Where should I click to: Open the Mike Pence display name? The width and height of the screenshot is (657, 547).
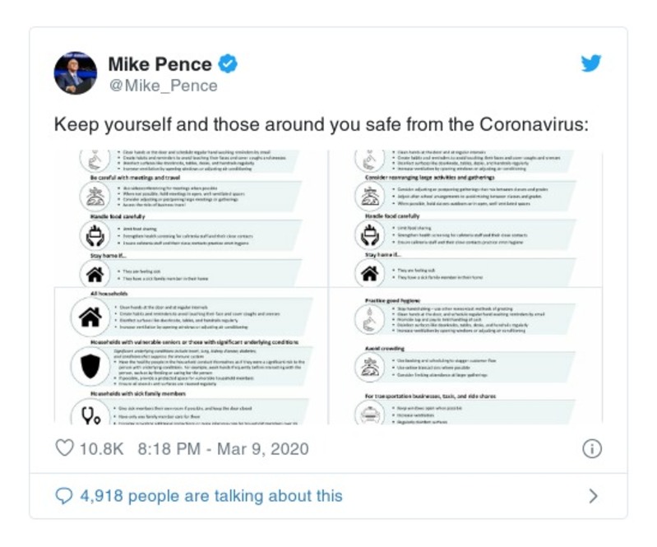coord(160,64)
